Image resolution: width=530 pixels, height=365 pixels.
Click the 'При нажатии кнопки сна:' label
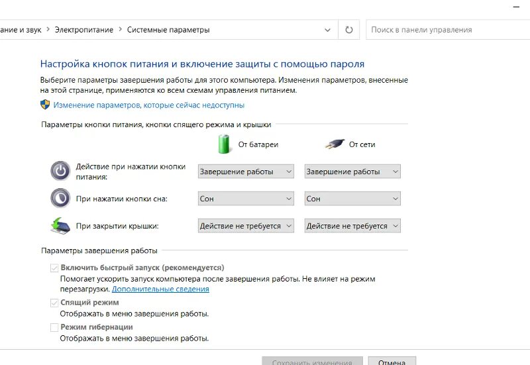122,199
